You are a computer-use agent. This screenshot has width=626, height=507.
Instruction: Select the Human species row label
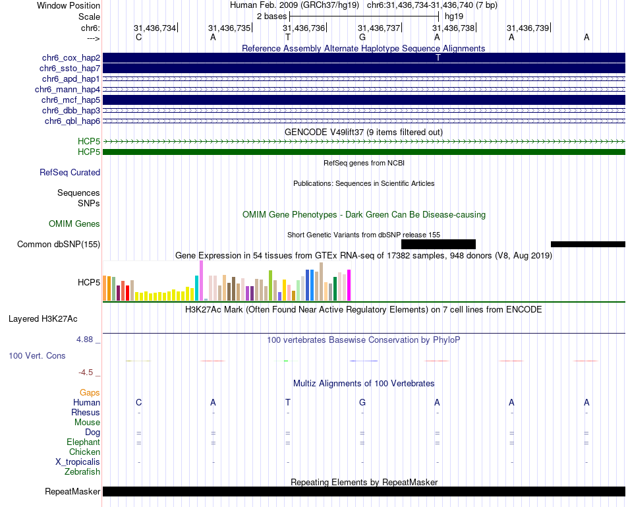pyautogui.click(x=86, y=402)
